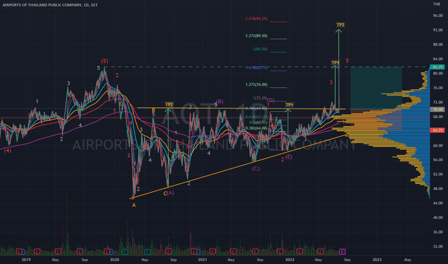The image size is (448, 264).
Task: Click the Fibonacci level 1.272(76.00)
Action: coord(256,84)
